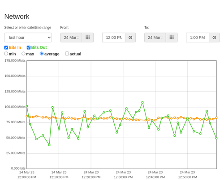Viewport: 224px width, 180px height.
Task: Click the To date field '24 Mar'
Action: click(155, 38)
